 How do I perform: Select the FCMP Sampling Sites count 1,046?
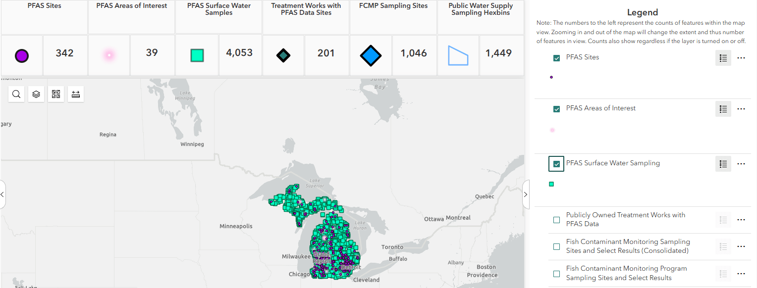414,53
